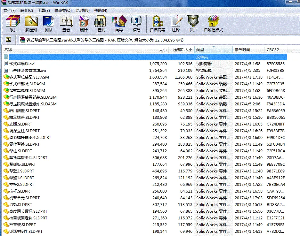
Task: Select file 调节螺杆轴承座.SLDPRT
Action: (x=30, y=138)
